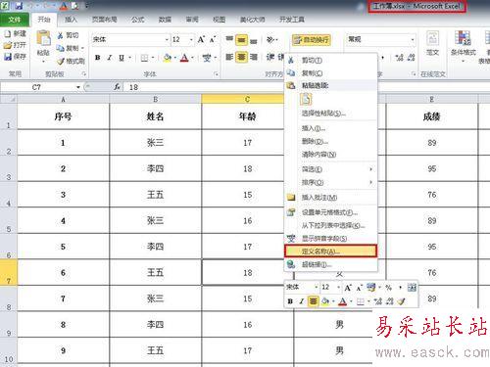Open the number format dropdown (常规)

pyautogui.click(x=413, y=39)
